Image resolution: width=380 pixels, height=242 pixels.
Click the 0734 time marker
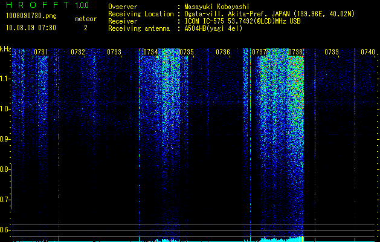tap(150, 52)
